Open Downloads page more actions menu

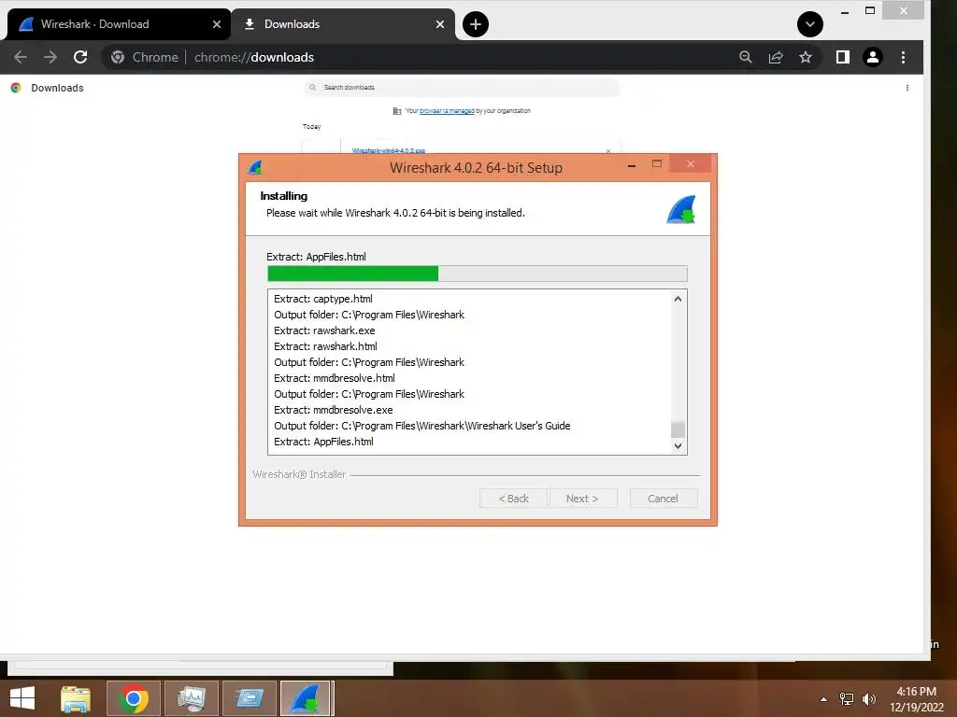pyautogui.click(x=907, y=88)
